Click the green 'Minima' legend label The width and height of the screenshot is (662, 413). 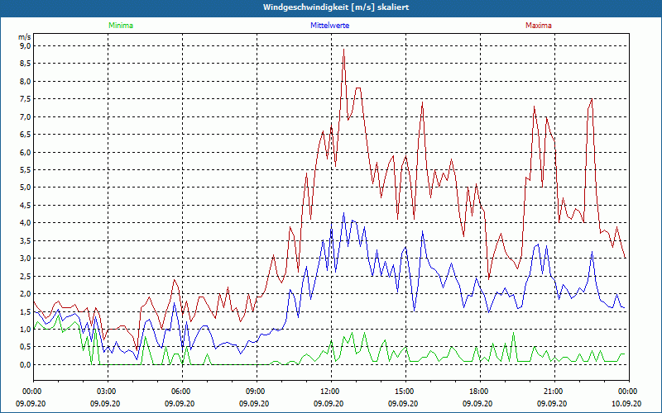121,26
